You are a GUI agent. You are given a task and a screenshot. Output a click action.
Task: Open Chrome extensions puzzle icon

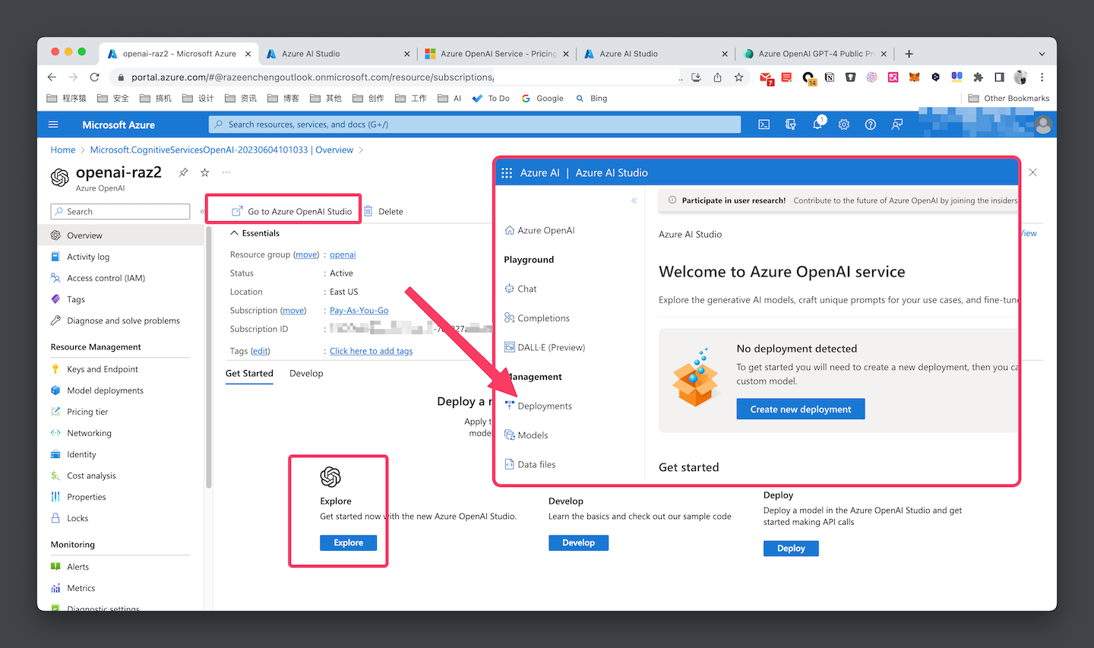tap(978, 77)
